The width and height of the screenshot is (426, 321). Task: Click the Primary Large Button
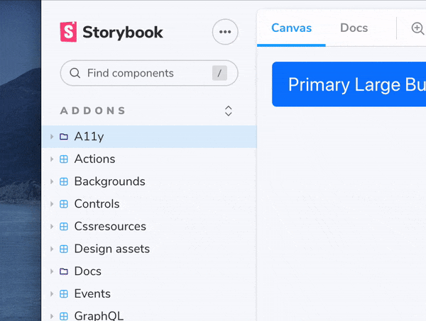click(x=349, y=84)
